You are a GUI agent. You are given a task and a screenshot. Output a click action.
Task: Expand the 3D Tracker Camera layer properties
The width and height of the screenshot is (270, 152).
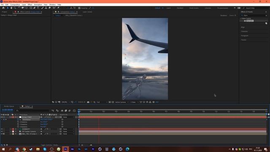click(x=11, y=131)
